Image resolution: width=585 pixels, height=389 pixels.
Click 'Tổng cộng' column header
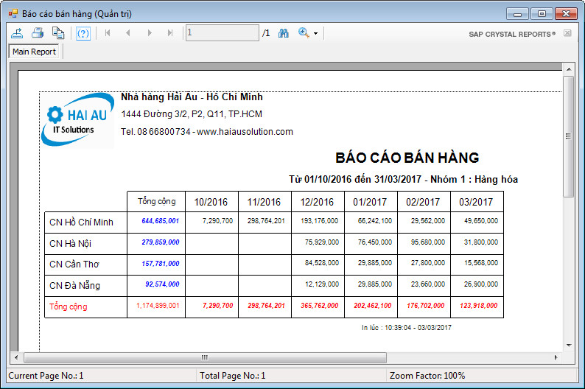(156, 201)
